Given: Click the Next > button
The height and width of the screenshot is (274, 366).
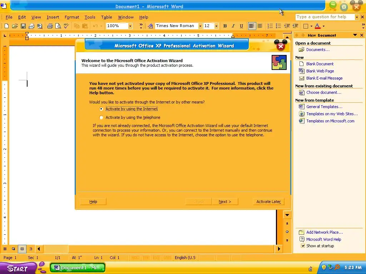Looking at the screenshot, I should [x=225, y=202].
